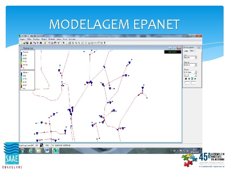The width and height of the screenshot is (229, 171).
Task: Open the Graph toolbar icon
Action: [52, 43]
